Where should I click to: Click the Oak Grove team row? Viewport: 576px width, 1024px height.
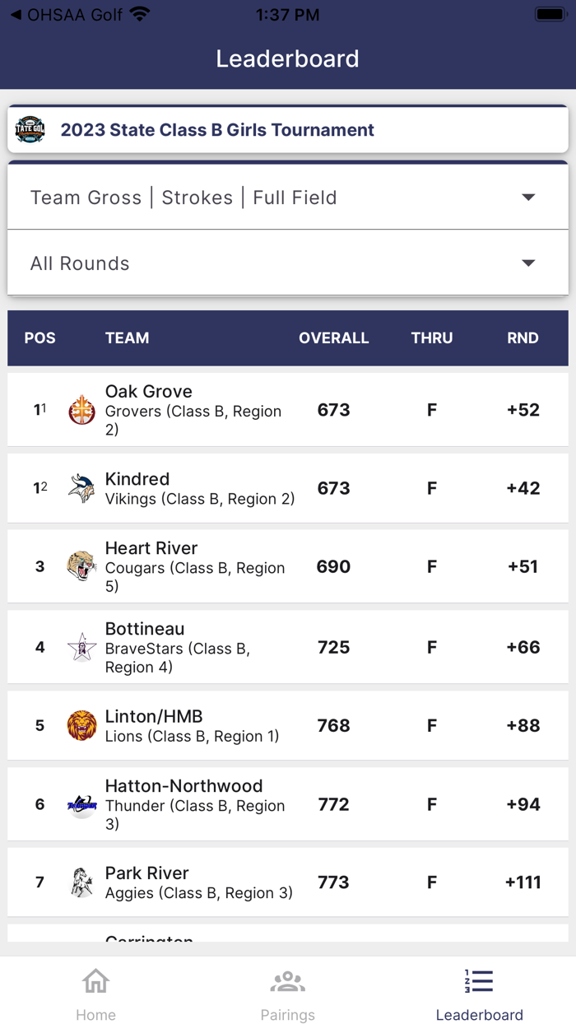288,409
